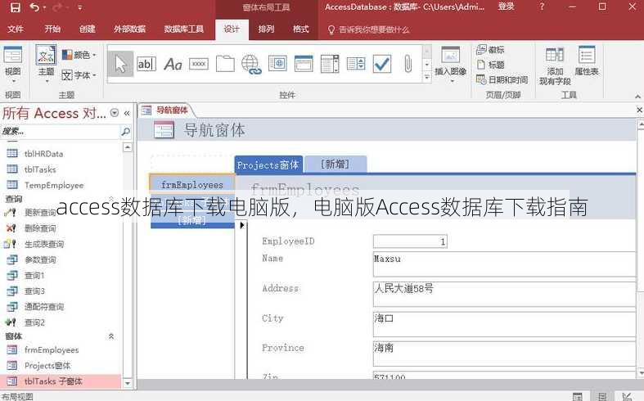Switch to the 排列 ribbon tab
644x401 pixels.
[266, 29]
